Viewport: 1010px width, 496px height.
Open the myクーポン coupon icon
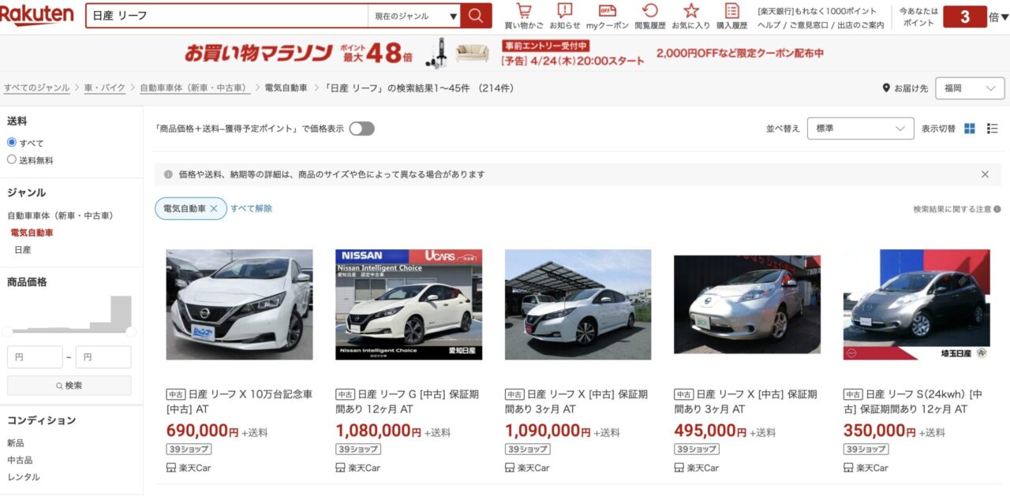pyautogui.click(x=608, y=11)
